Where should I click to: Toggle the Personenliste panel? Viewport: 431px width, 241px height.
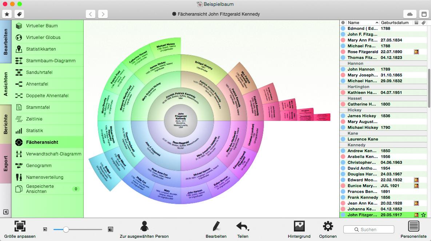pos(414,229)
